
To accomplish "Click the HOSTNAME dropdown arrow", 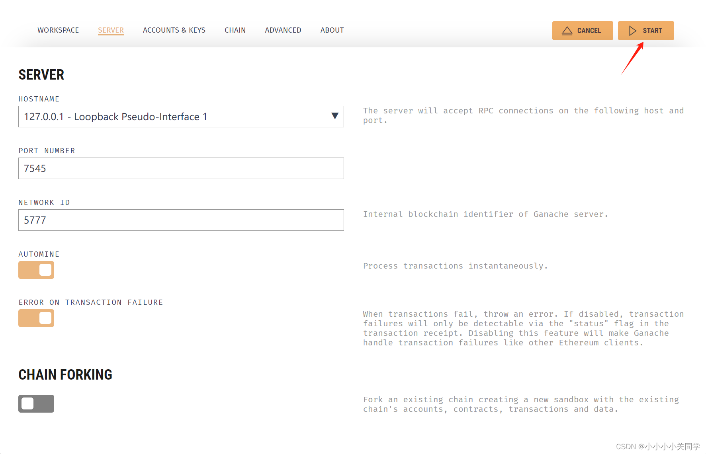I will coord(335,116).
